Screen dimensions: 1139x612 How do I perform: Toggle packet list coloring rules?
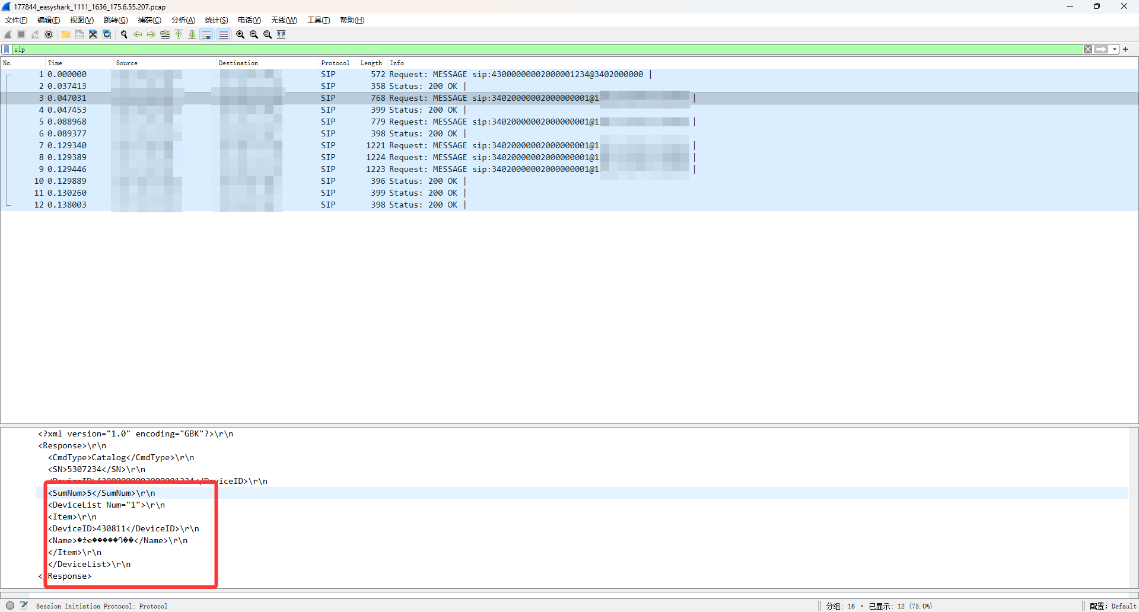(x=223, y=34)
